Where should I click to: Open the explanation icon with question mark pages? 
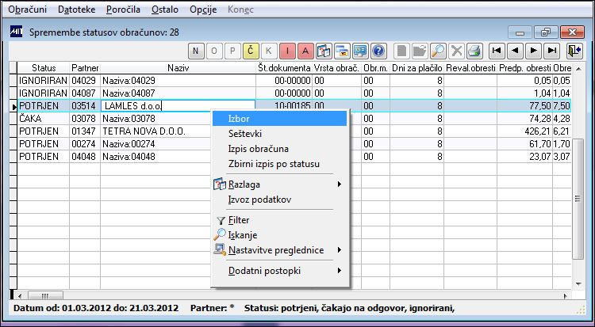point(324,51)
